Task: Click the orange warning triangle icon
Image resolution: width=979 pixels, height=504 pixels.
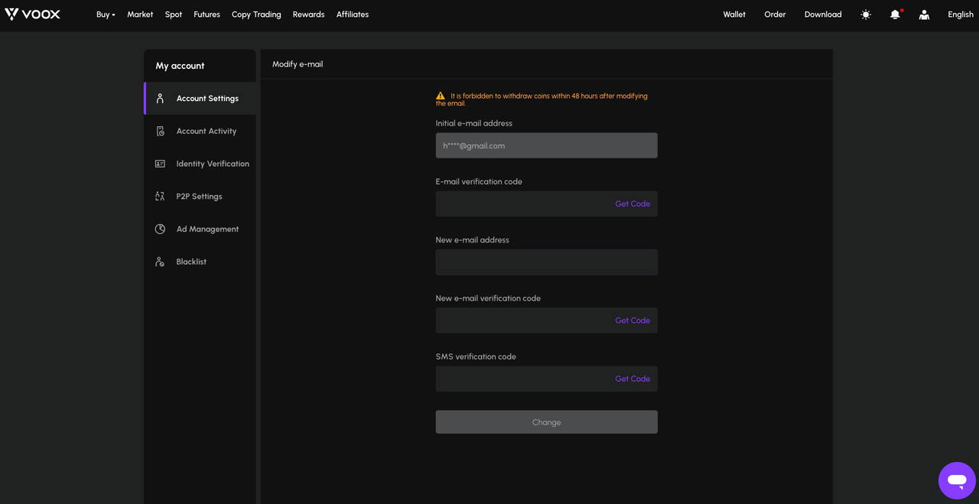Action: pos(441,96)
